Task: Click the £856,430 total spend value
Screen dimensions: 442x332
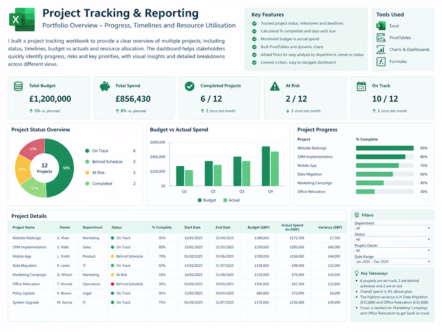Action: (133, 99)
